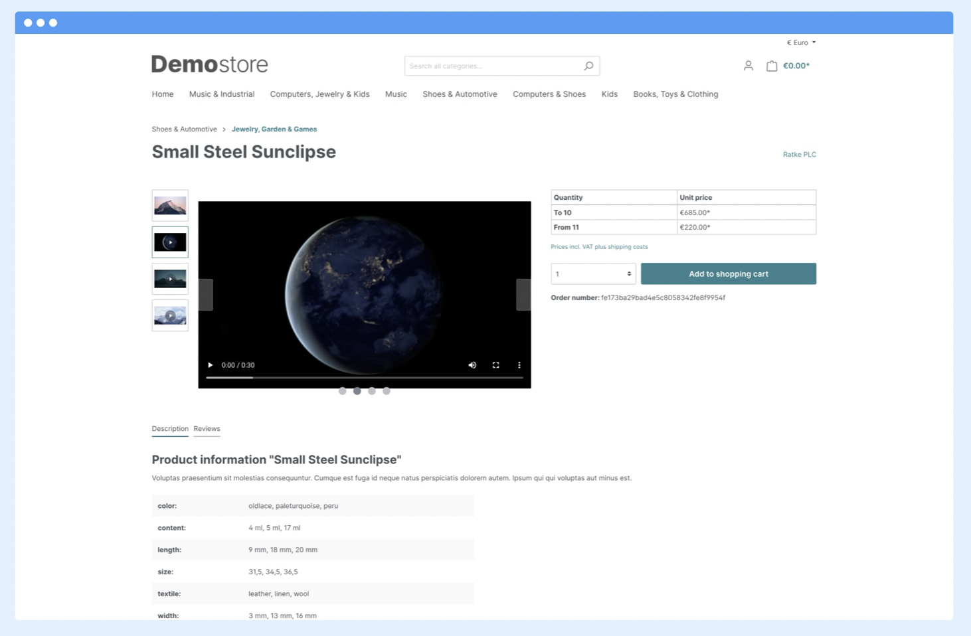
Task: Open the quantity selector dropdown
Action: (593, 274)
